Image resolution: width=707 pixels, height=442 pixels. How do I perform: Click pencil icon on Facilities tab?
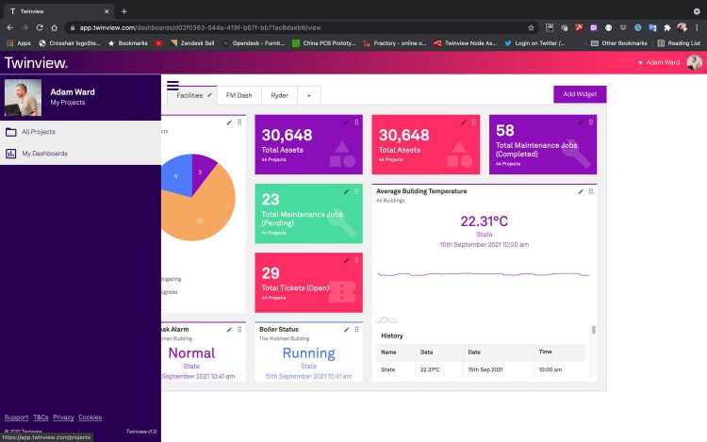point(209,95)
